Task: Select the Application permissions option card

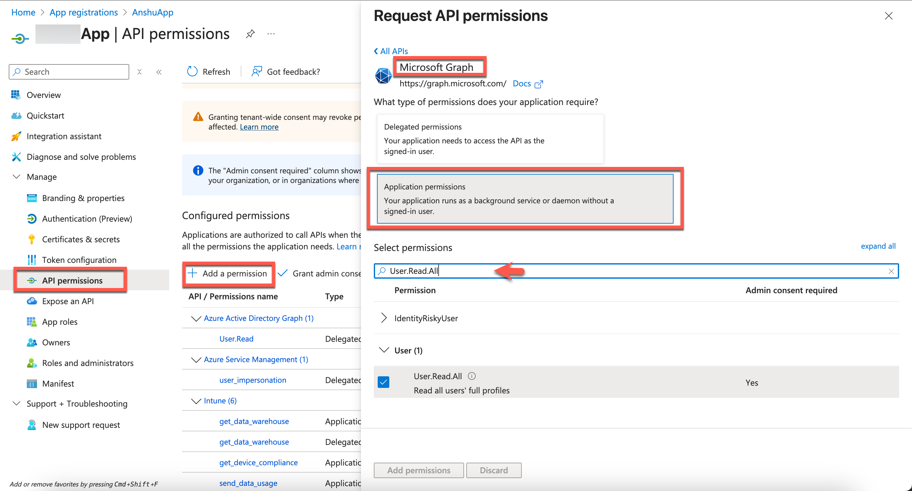Action: (525, 198)
